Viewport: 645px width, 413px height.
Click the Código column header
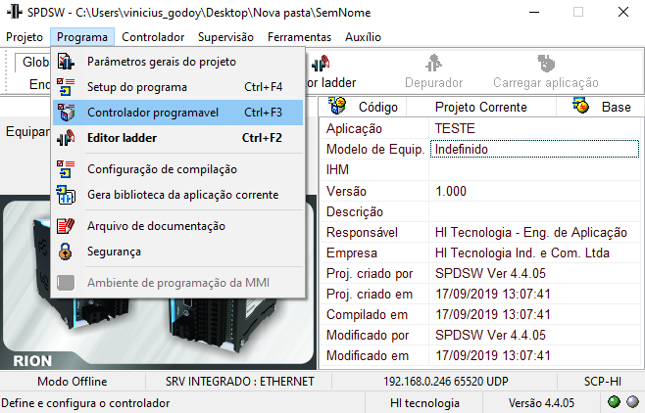[x=363, y=107]
